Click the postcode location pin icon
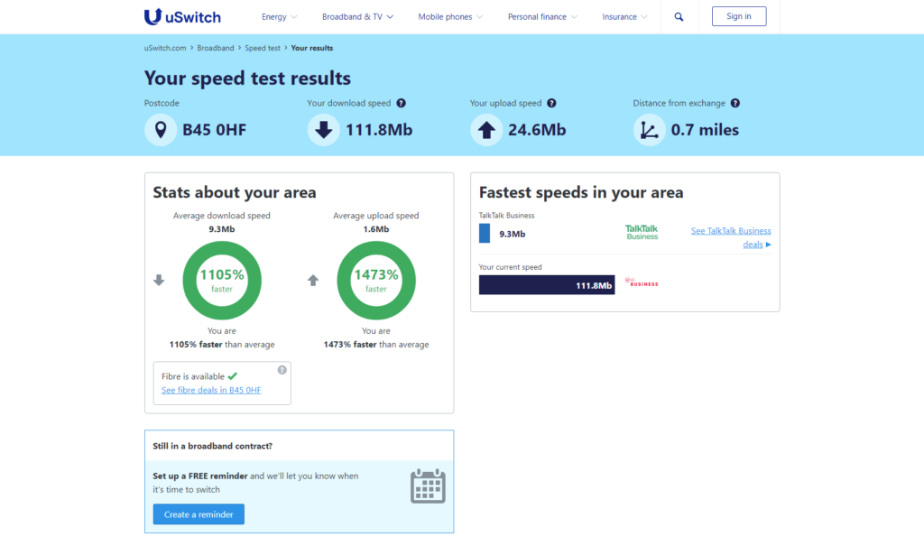 click(161, 130)
